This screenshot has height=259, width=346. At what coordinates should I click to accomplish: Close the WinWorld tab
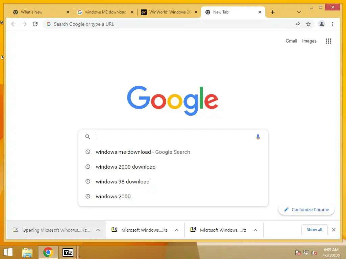click(x=196, y=12)
